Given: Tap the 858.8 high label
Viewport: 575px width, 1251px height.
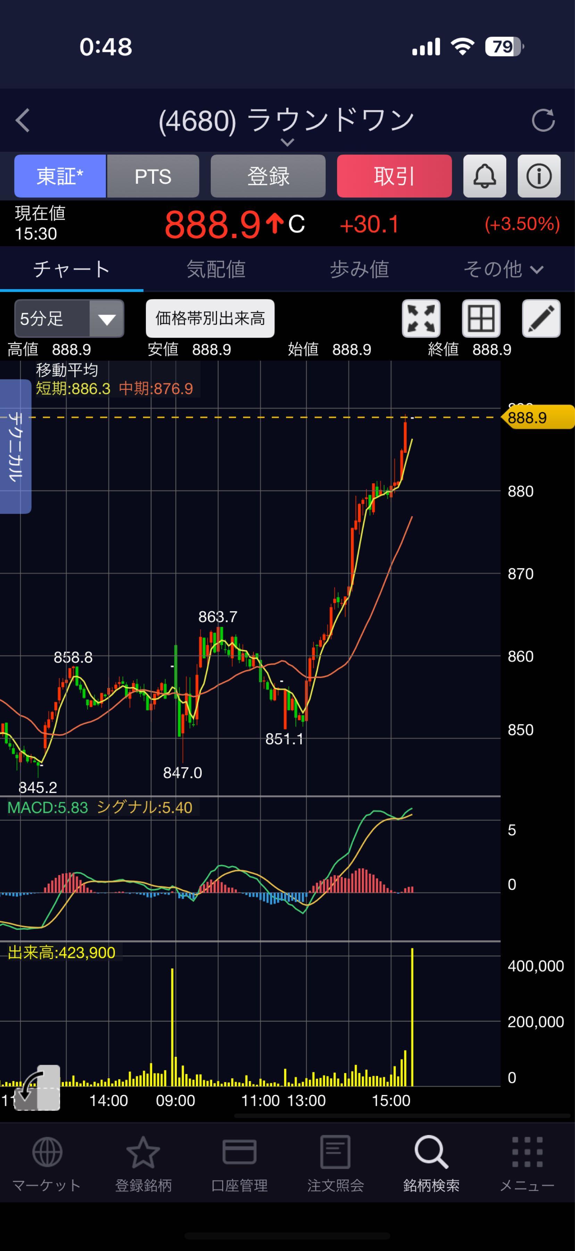Looking at the screenshot, I should [x=73, y=657].
